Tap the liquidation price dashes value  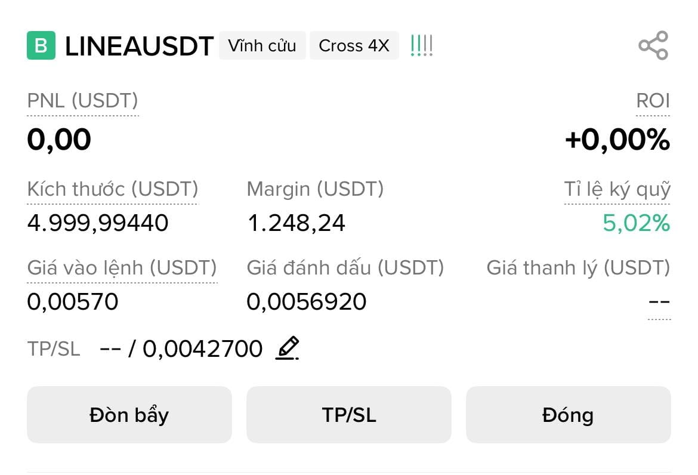point(659,302)
